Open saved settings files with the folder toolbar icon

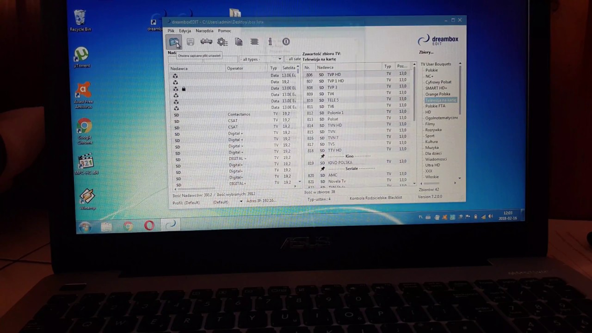coord(174,42)
